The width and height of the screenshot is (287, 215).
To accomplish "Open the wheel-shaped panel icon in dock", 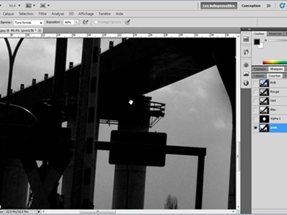I will click(x=246, y=65).
